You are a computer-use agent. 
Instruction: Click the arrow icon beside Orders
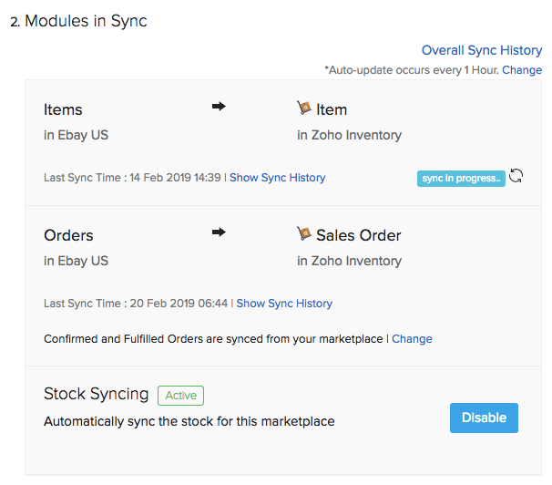coord(219,233)
